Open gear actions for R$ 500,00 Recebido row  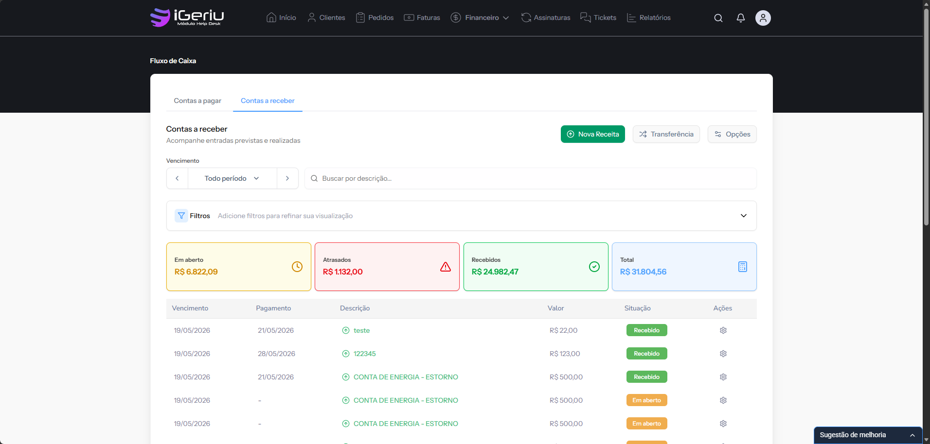tap(723, 377)
